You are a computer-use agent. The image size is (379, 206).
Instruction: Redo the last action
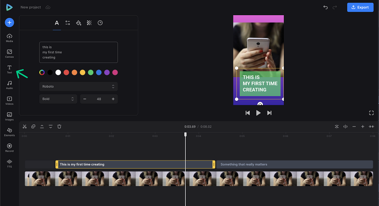coord(335,7)
